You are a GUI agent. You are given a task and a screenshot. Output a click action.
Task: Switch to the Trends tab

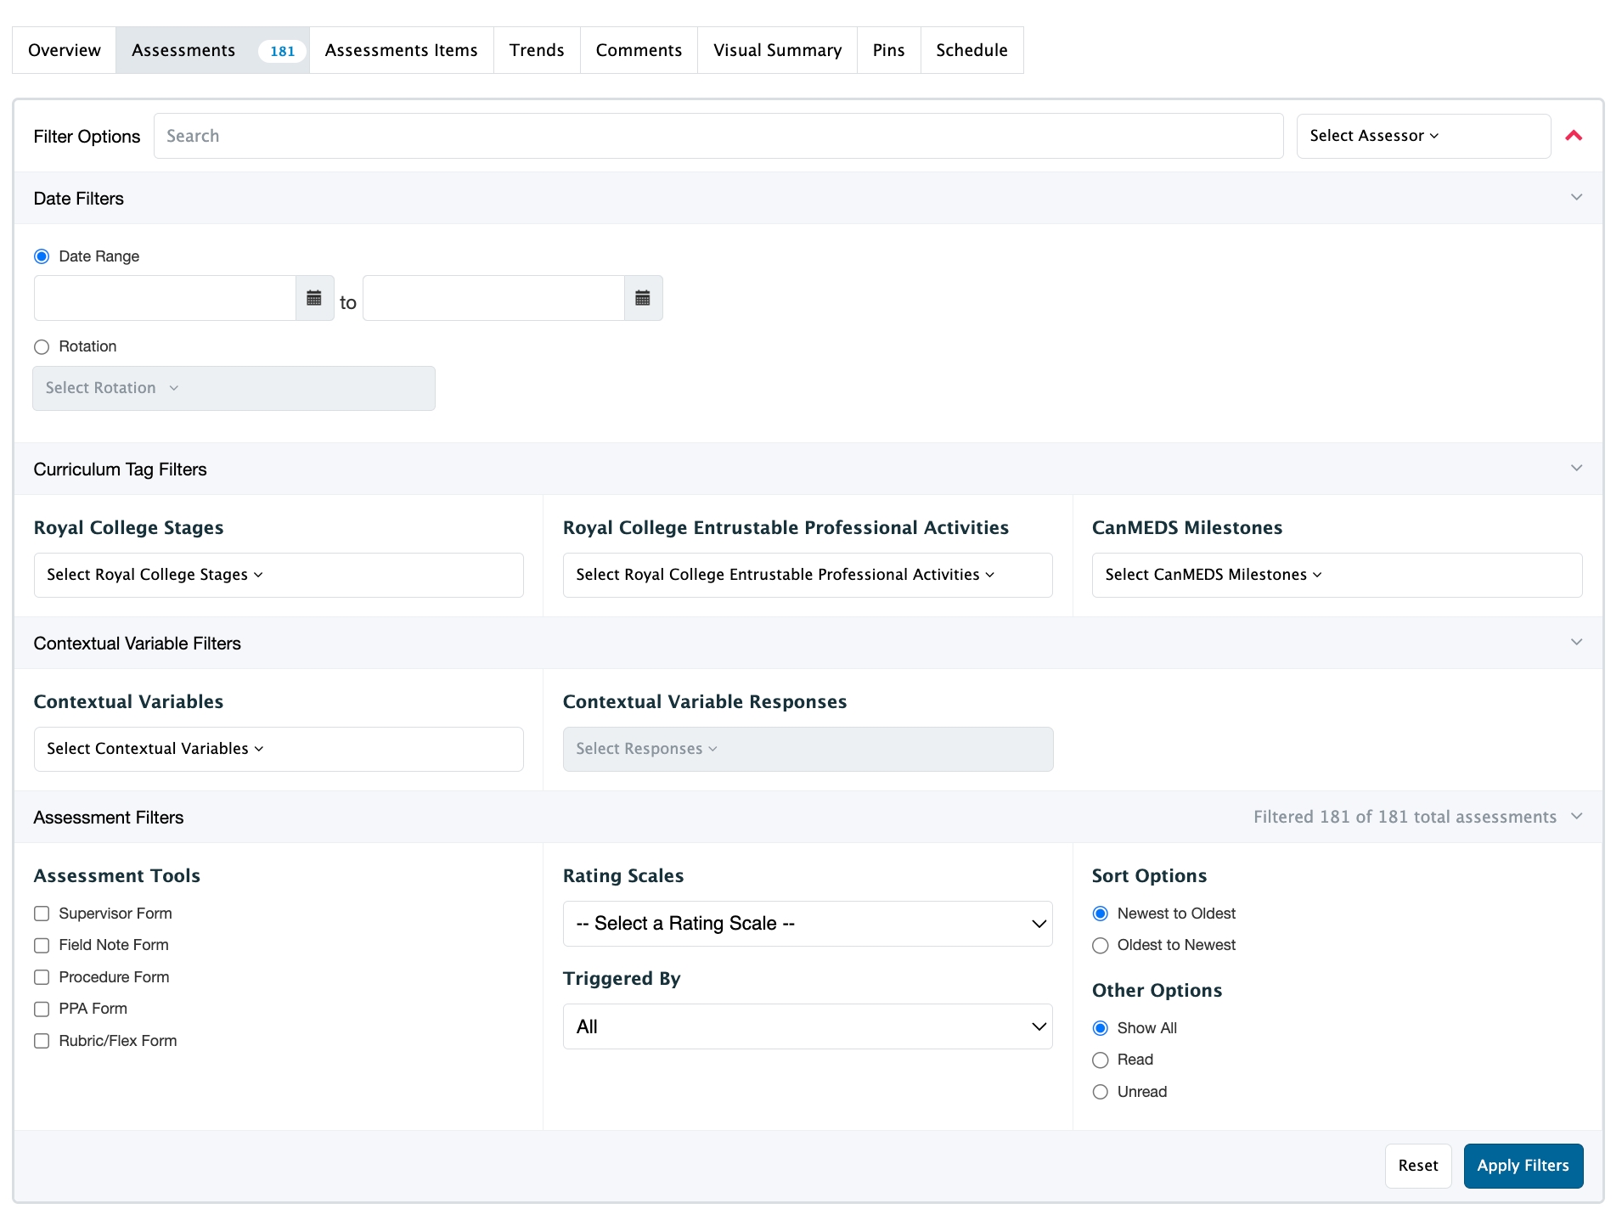coord(537,50)
